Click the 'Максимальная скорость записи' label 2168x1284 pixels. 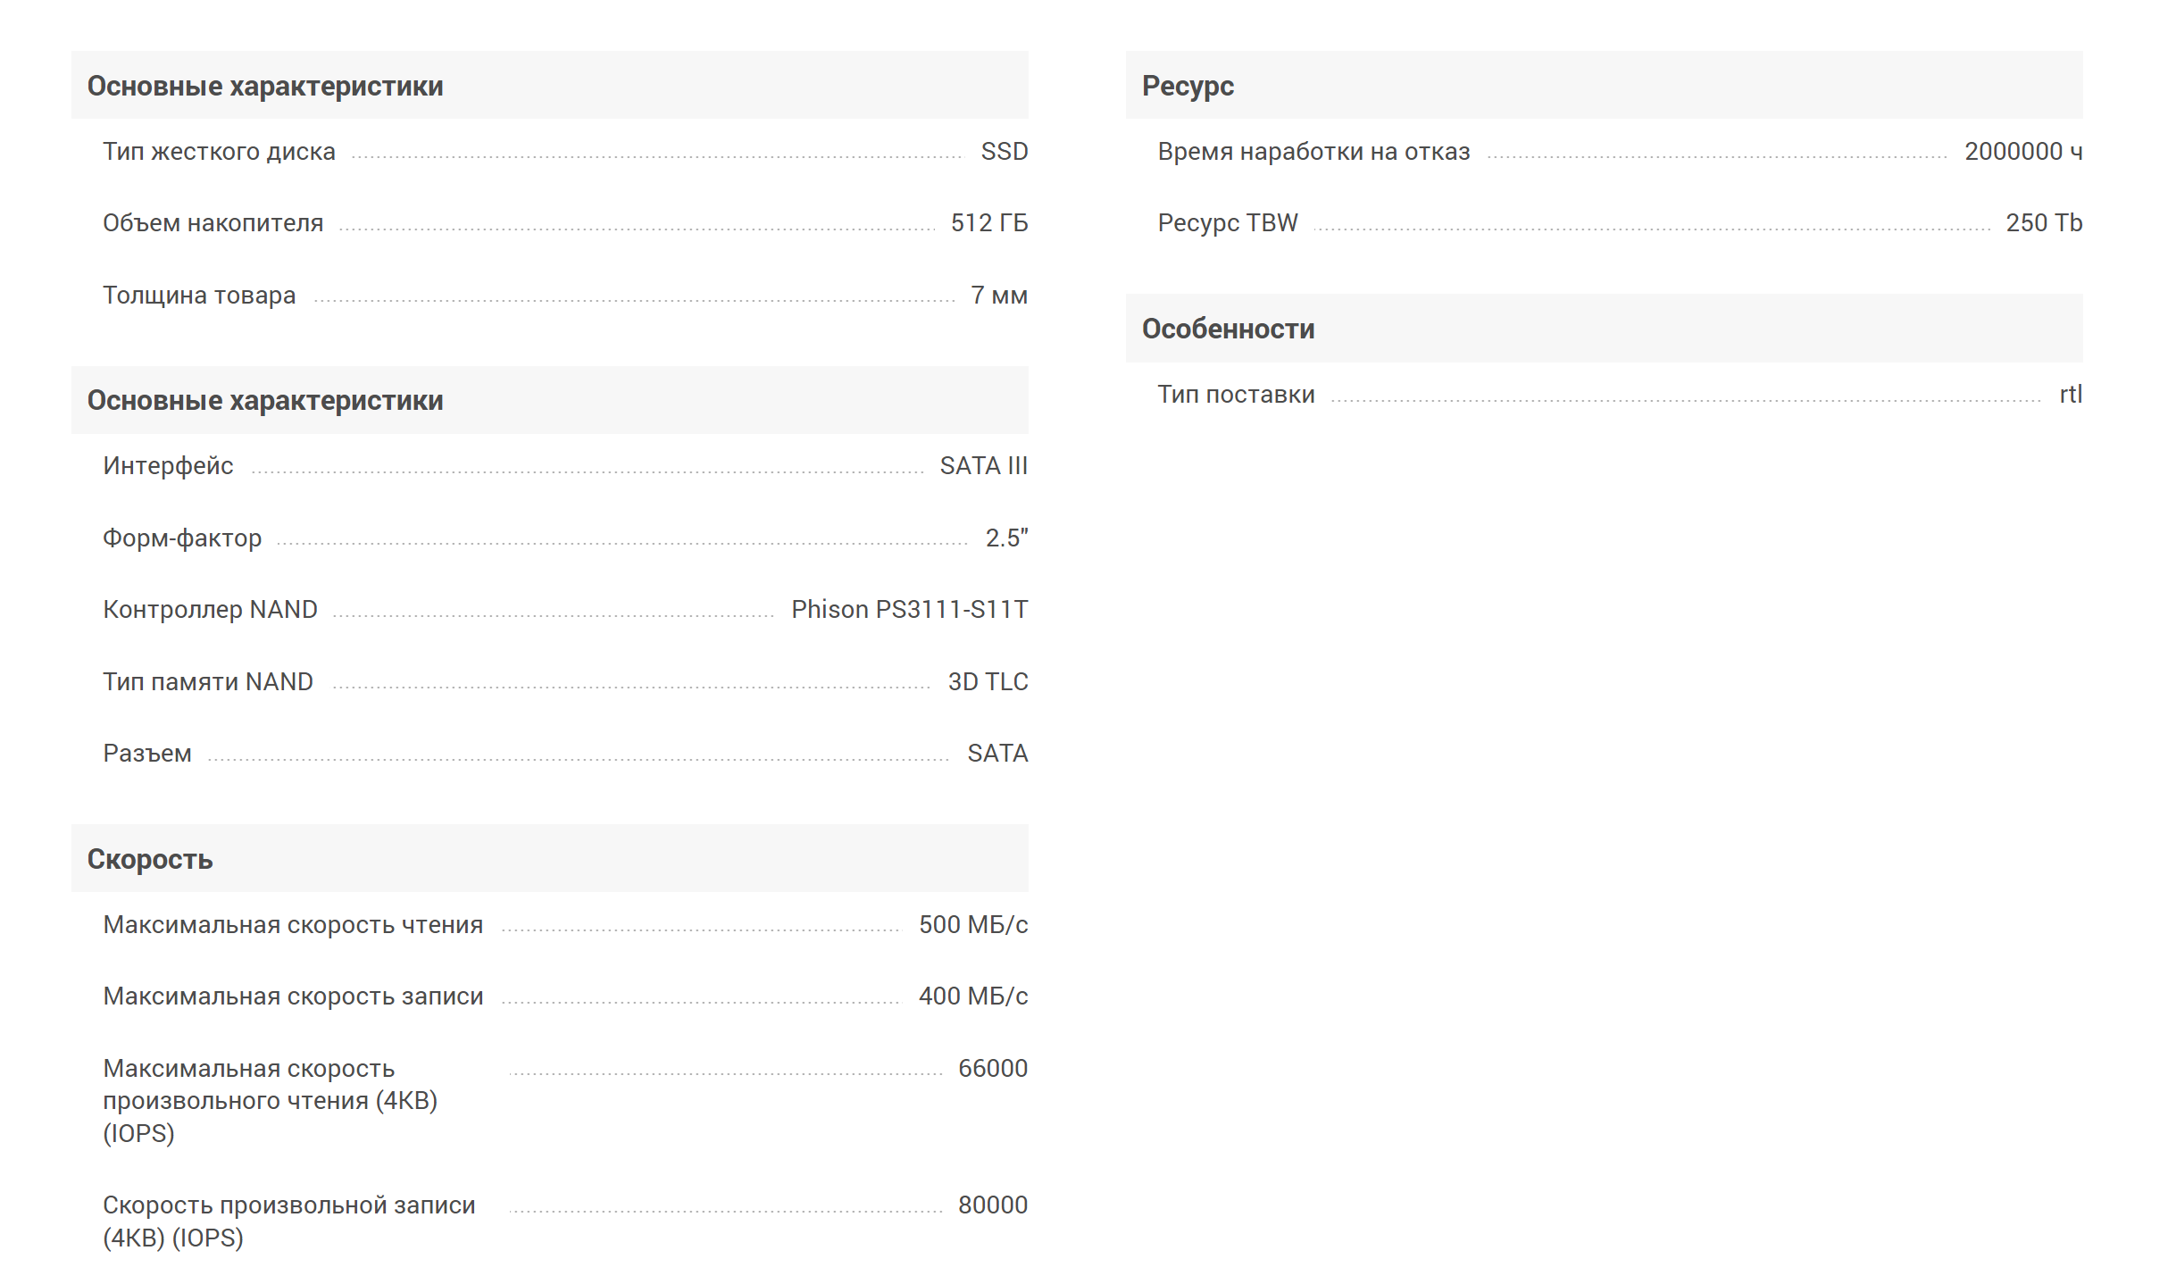(293, 996)
